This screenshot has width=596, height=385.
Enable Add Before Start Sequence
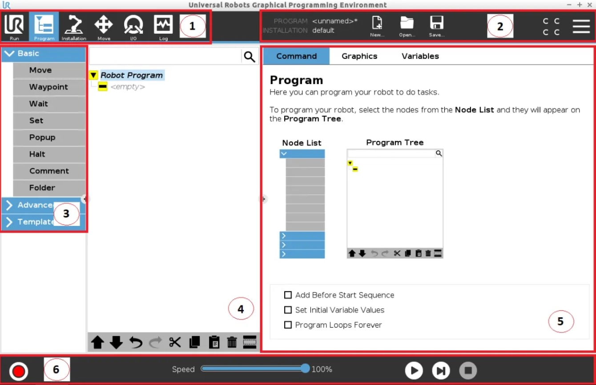288,295
